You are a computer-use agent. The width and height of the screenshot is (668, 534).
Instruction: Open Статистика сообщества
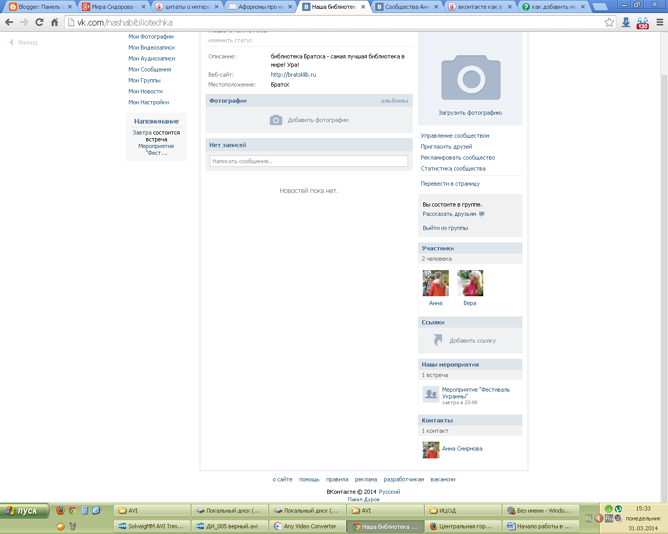[453, 168]
